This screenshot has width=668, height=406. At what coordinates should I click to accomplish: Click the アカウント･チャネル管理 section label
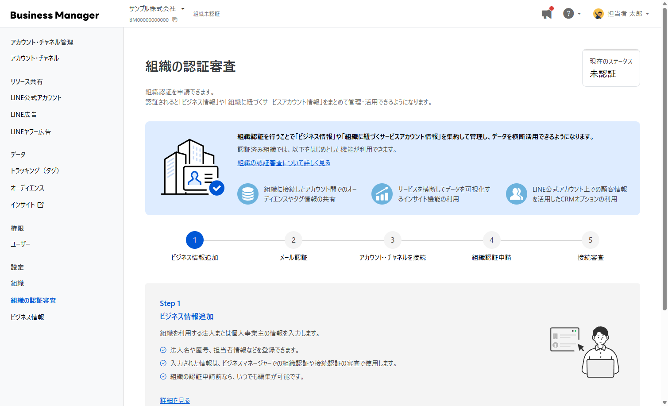[42, 43]
